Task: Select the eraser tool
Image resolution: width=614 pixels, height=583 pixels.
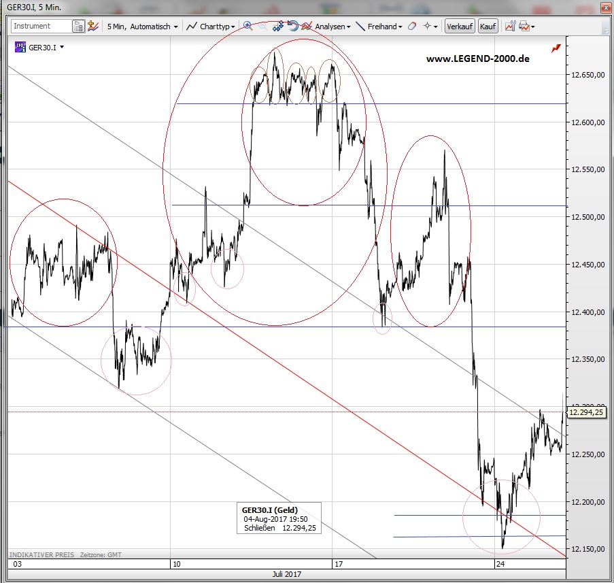Action: tap(411, 27)
